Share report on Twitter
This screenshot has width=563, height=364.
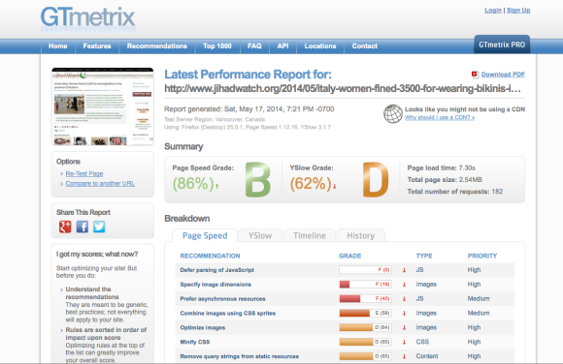(99, 227)
